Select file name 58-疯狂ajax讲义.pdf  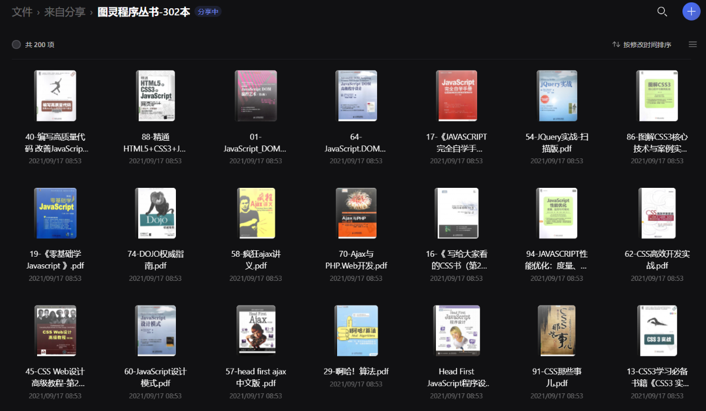(256, 260)
